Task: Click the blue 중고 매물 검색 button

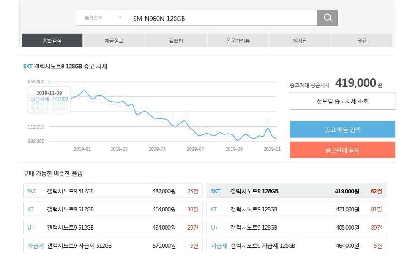Action: (x=342, y=129)
